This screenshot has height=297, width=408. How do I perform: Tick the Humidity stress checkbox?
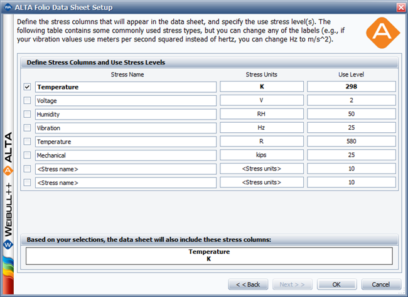(x=27, y=114)
